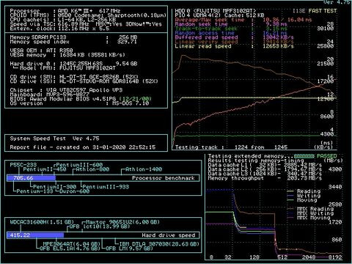Image resolution: width=352 pixels, height=264 pixels.
Task: Click the BIOS date 12/21/00 text
Action: click(x=136, y=99)
